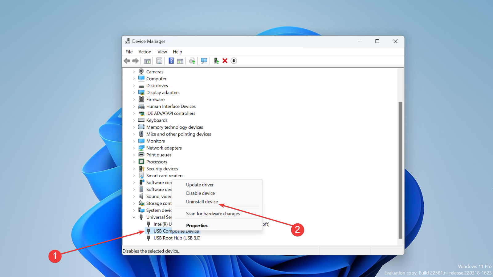Select USB Root Hub (USB 3.0)
The image size is (493, 277).
tap(177, 238)
